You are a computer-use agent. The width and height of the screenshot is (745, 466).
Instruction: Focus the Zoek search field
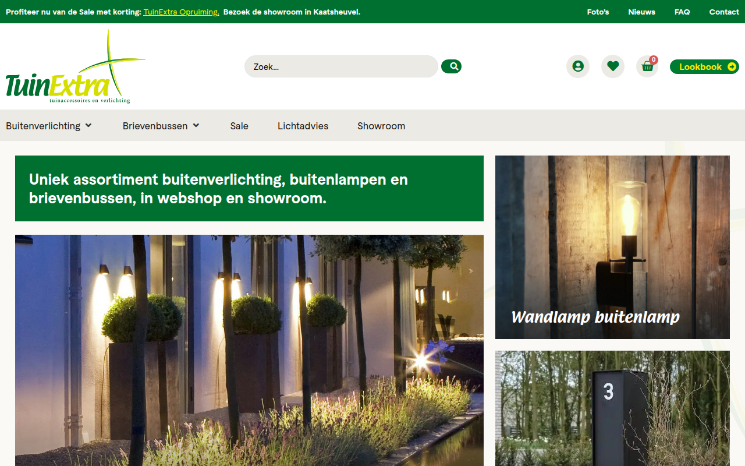pos(341,66)
